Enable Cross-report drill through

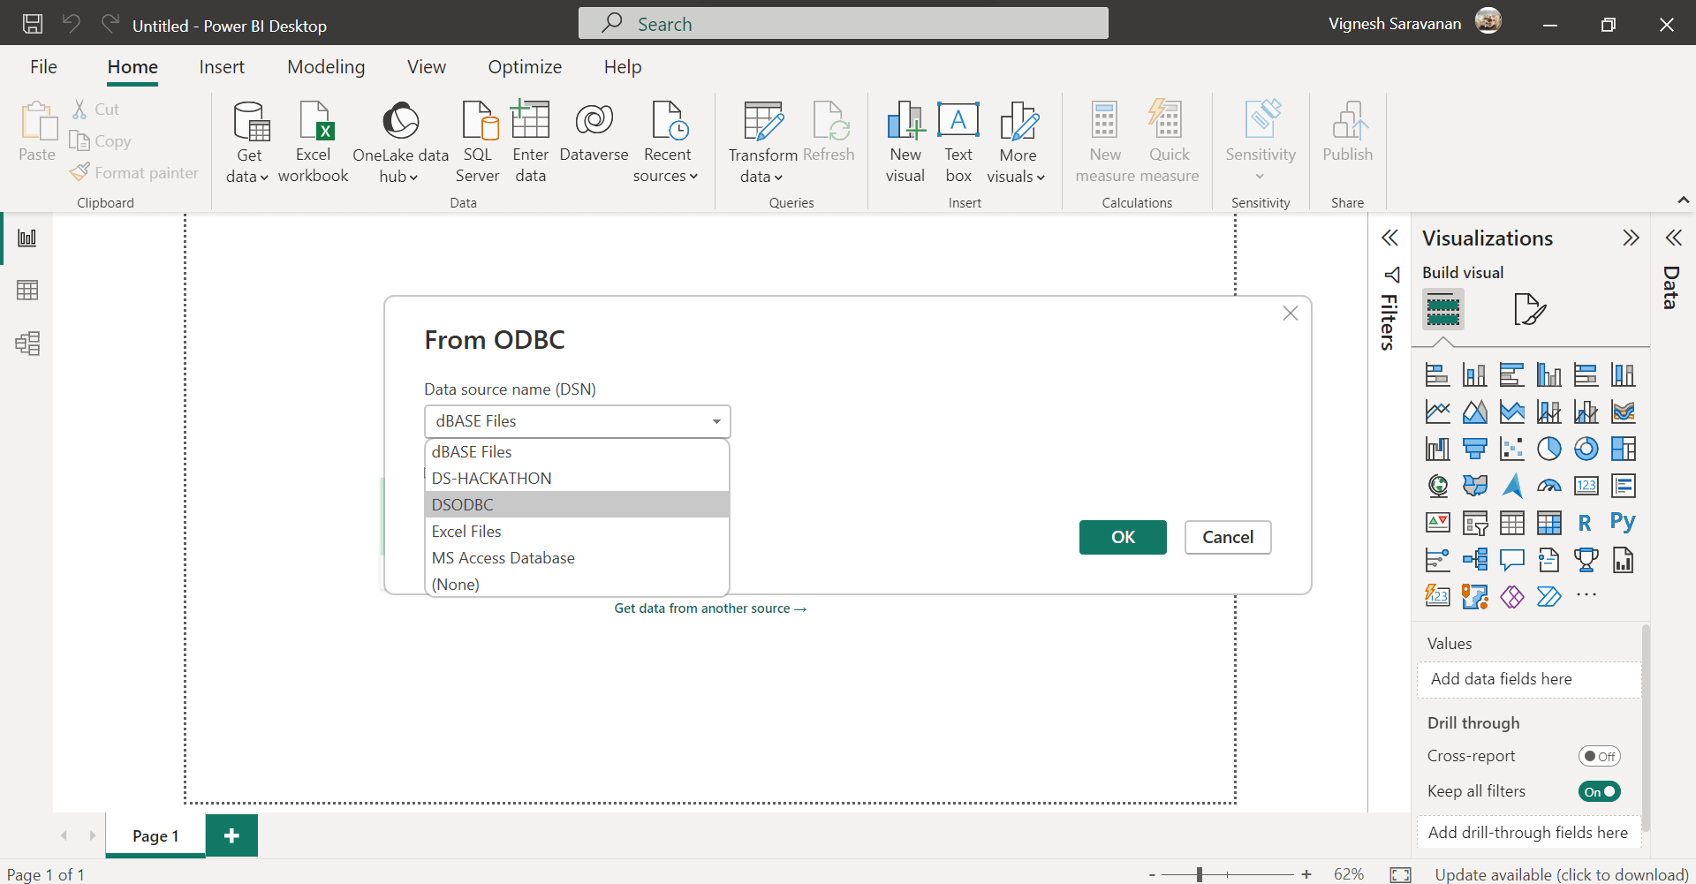coord(1599,756)
